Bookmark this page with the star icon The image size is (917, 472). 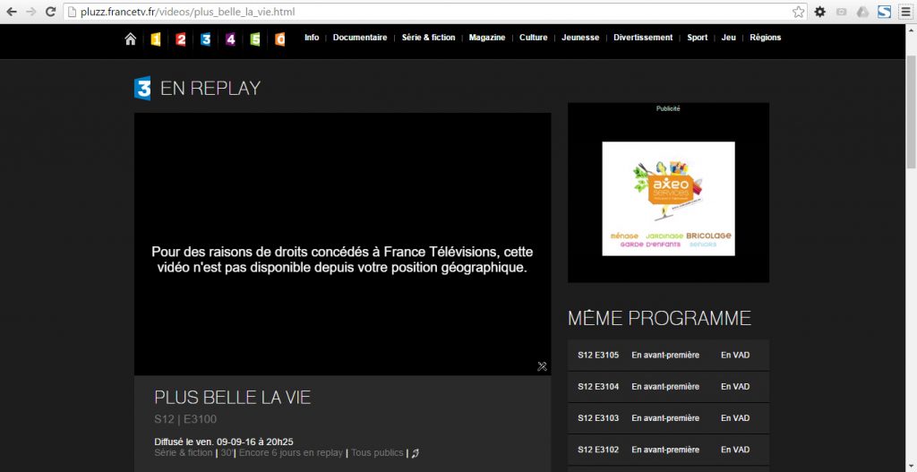point(798,12)
